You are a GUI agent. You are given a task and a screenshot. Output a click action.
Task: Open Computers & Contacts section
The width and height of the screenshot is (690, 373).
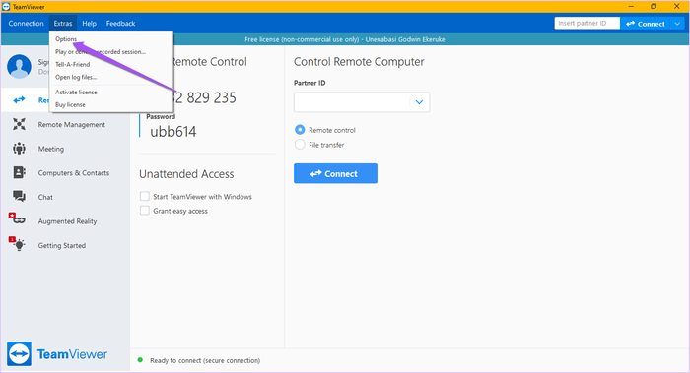[74, 173]
